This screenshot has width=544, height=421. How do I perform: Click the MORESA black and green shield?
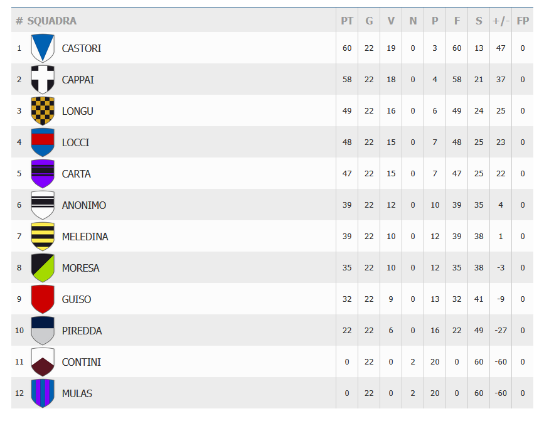[x=43, y=268]
